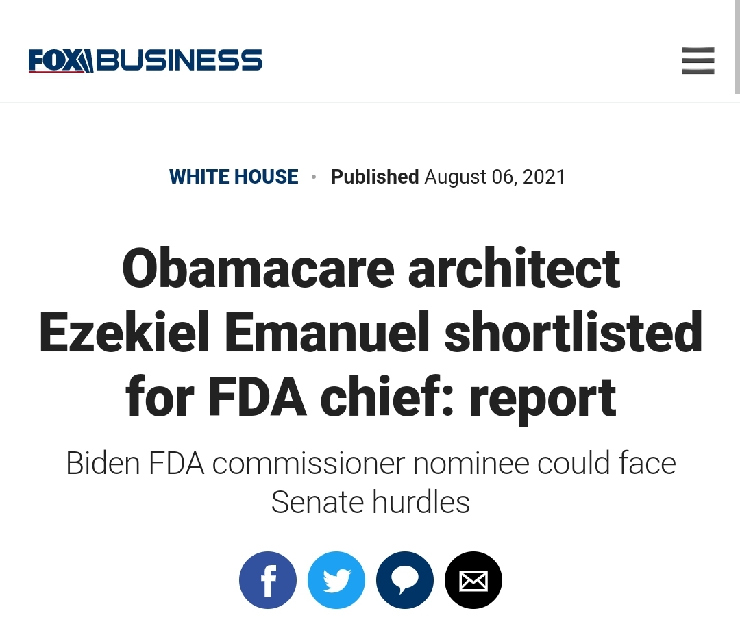Image resolution: width=740 pixels, height=624 pixels.
Task: Click the Senate hurdles subheadline text
Action: coord(371,502)
